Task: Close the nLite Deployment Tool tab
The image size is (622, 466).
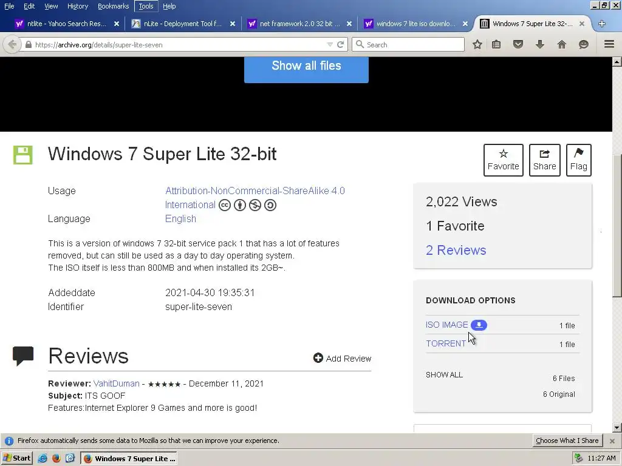Action: tap(233, 24)
